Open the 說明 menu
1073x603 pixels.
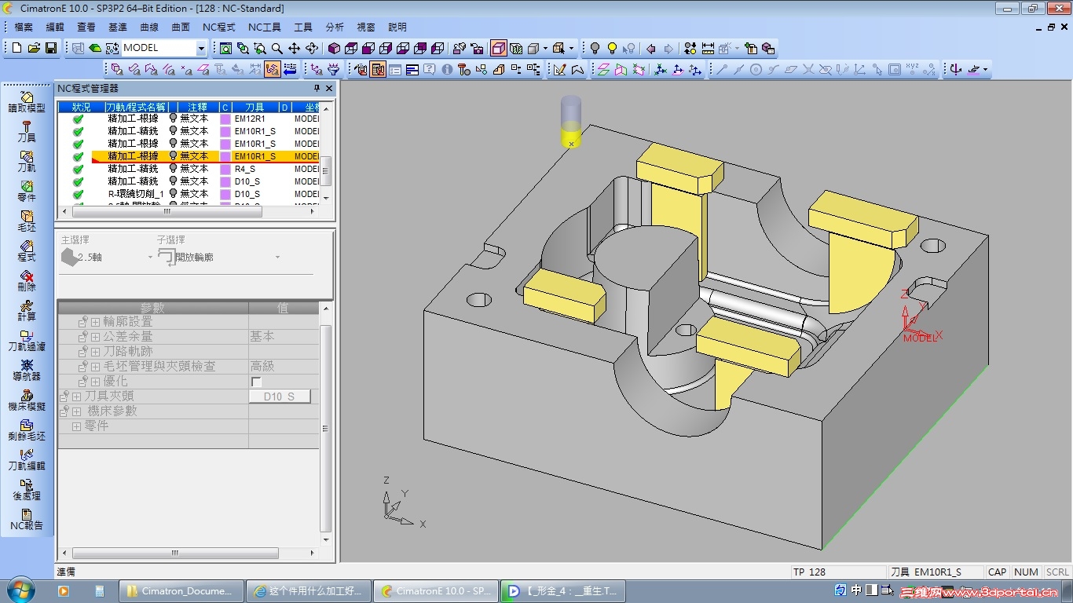397,27
